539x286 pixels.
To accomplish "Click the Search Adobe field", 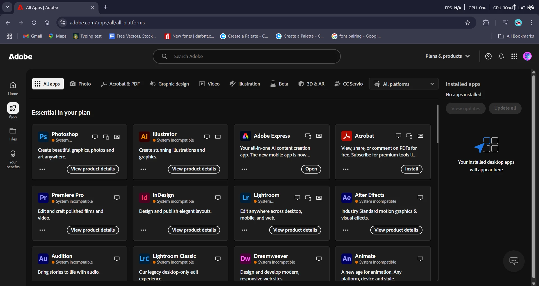I will point(247,56).
